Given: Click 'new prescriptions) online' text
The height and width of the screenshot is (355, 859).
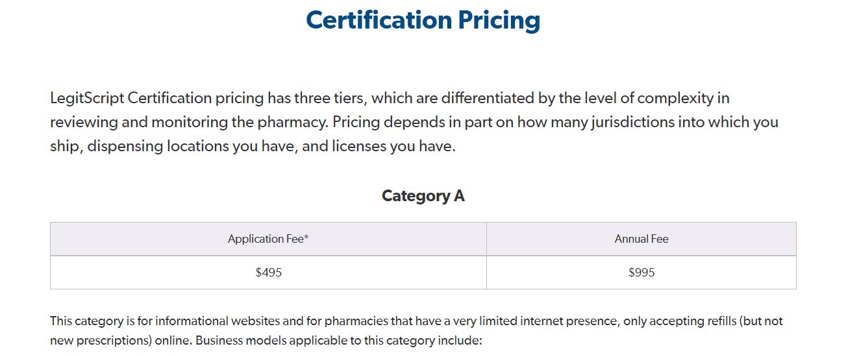Looking at the screenshot, I should (119, 341).
